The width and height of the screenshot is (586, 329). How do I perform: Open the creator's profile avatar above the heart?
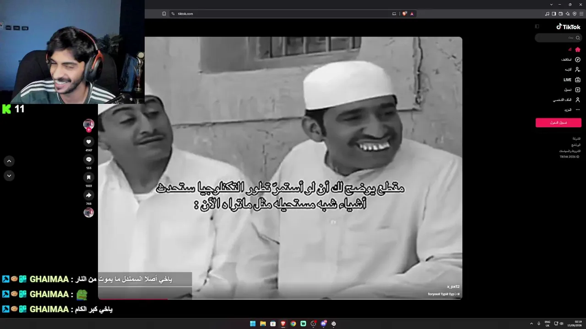click(x=89, y=124)
